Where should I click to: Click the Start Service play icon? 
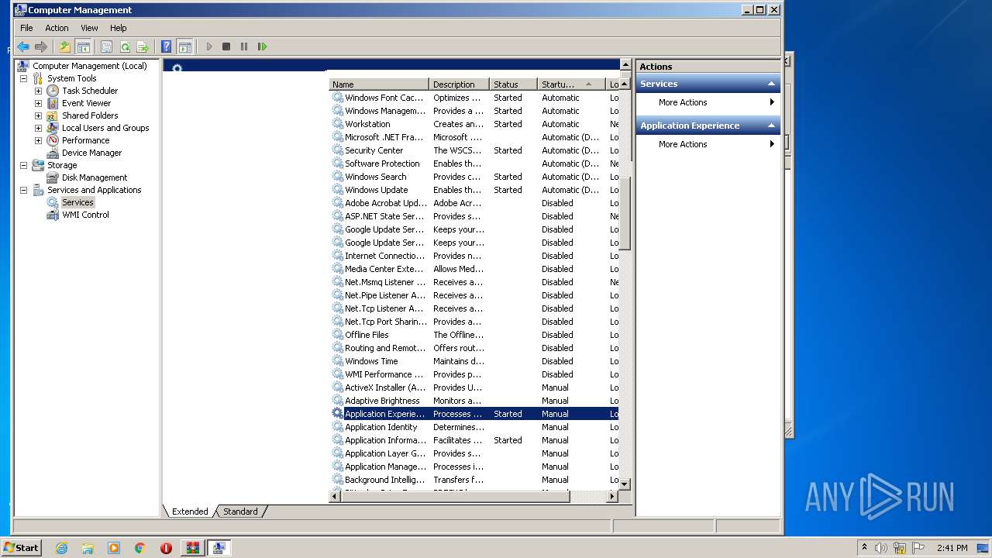208,46
